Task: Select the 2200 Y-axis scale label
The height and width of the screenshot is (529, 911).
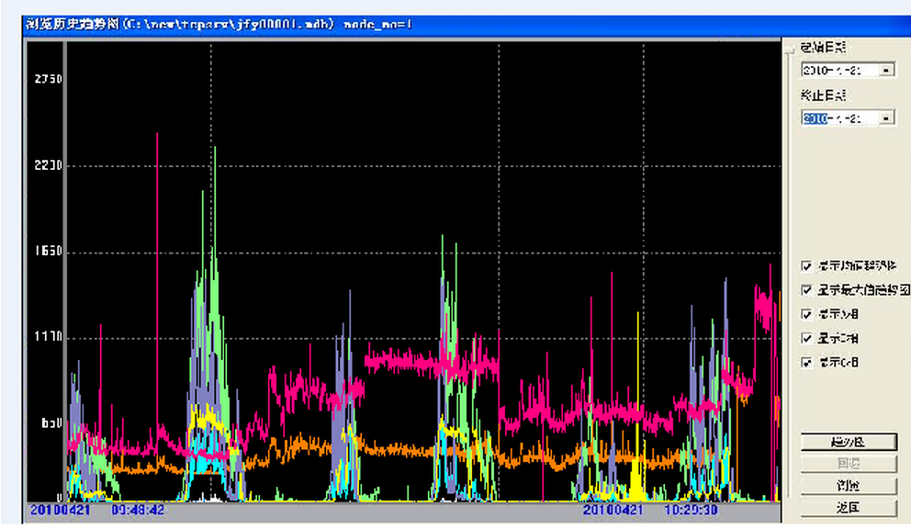Action: pos(48,166)
